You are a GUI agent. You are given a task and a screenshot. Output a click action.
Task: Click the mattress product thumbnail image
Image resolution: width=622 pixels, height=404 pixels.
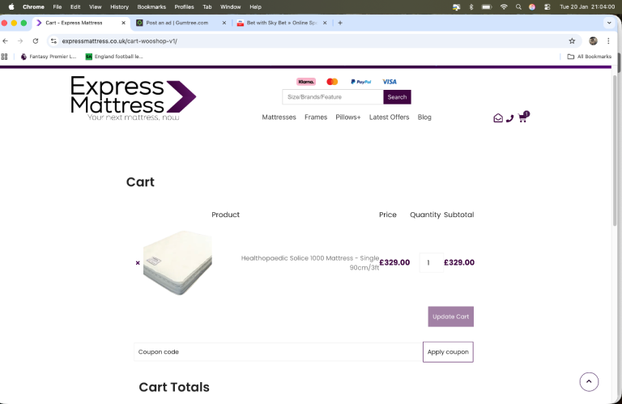(x=177, y=262)
